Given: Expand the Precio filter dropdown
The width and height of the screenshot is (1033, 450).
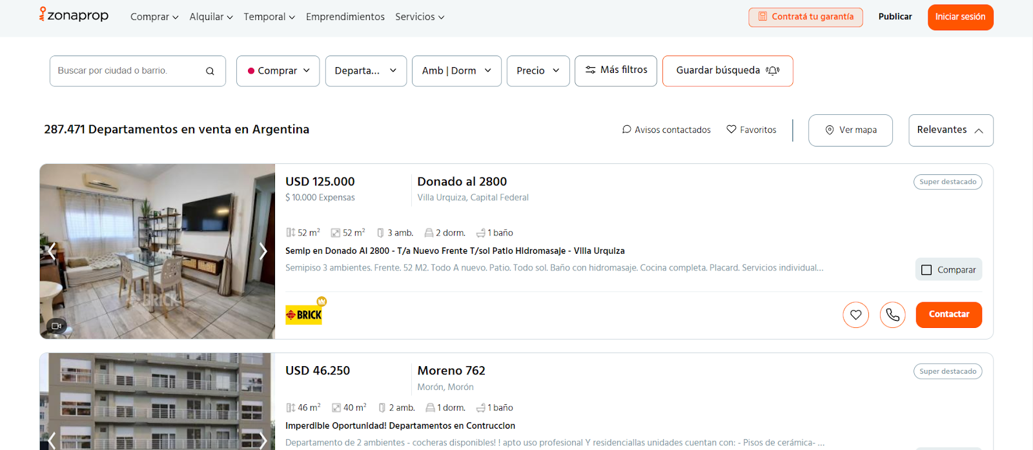Looking at the screenshot, I should click(538, 71).
